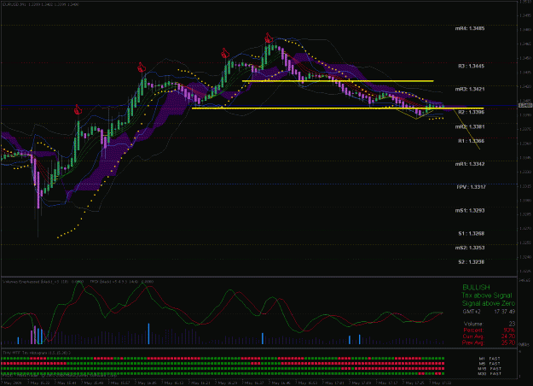Click the thumbs-down marker nearest the R2 price line
The width and height of the screenshot is (533, 386).
click(78, 109)
